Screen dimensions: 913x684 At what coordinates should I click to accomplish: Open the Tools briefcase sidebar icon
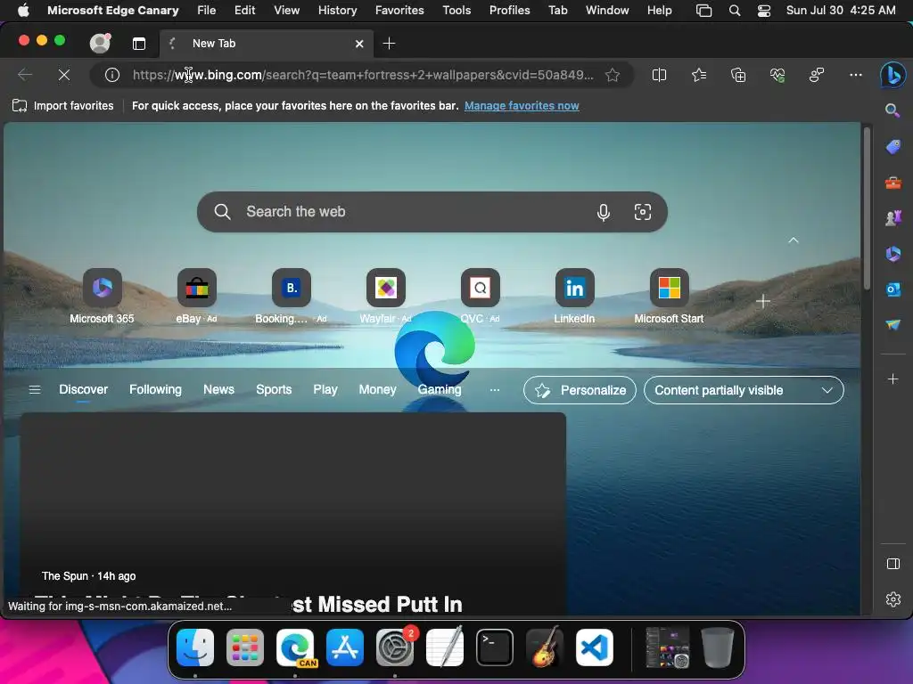892,183
